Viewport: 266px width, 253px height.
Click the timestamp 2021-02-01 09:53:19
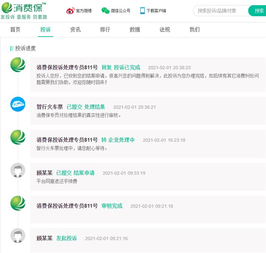tap(124, 173)
